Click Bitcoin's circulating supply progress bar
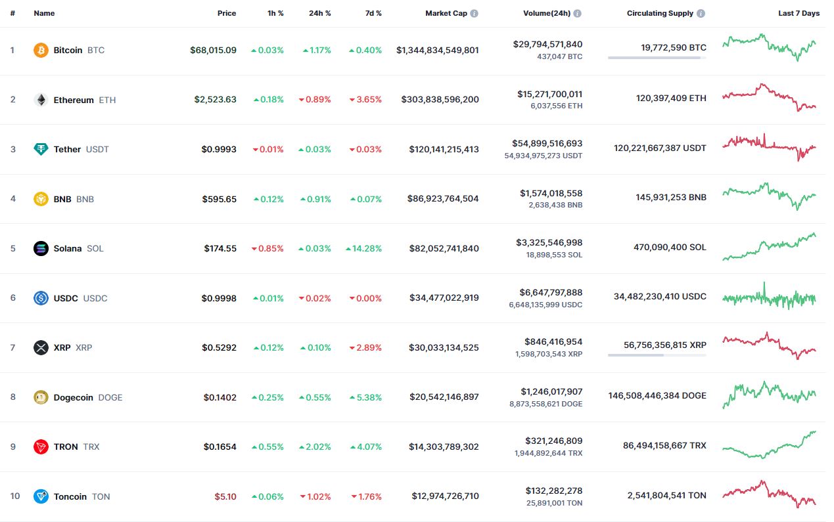This screenshot has height=522, width=834. [657, 58]
